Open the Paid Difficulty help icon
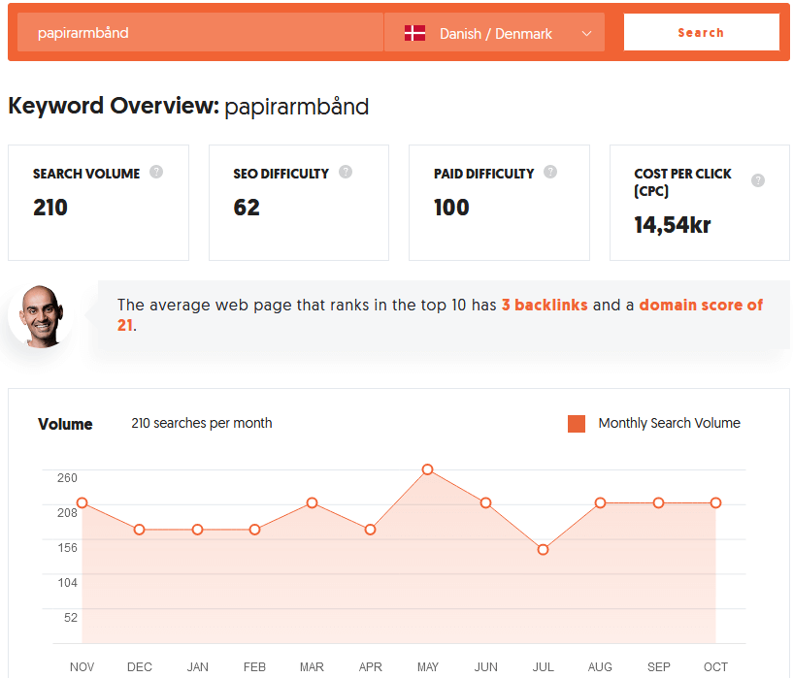 [x=549, y=172]
